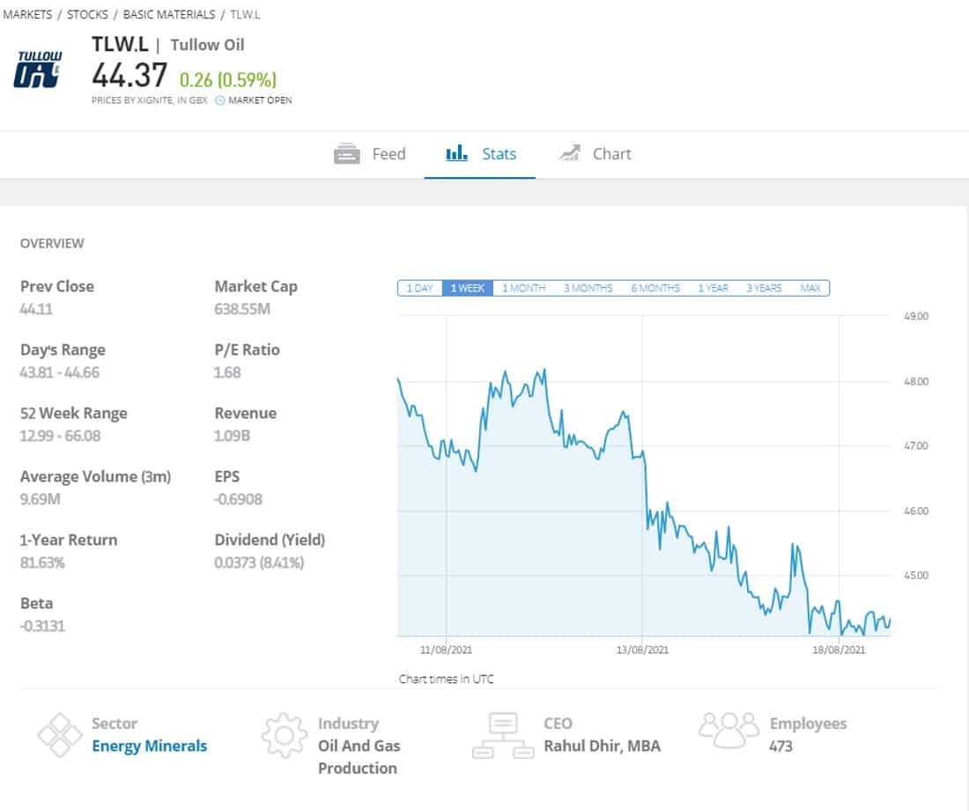Image resolution: width=969 pixels, height=811 pixels.
Task: Click the Average Volume value 9.69M
Action: click(x=41, y=499)
